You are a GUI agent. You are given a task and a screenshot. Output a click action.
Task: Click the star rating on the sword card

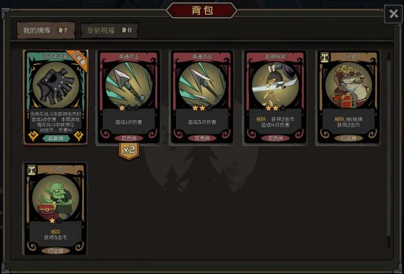tap(275, 108)
